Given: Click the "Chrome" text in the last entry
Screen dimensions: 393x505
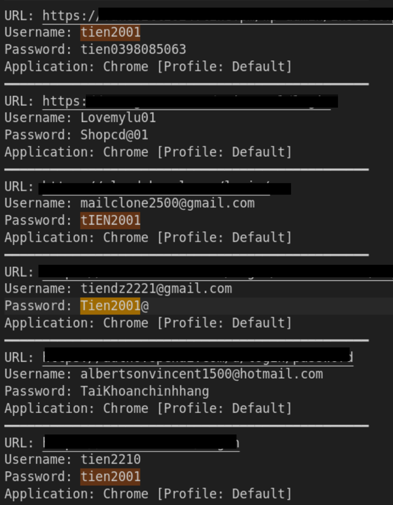Looking at the screenshot, I should 125,494.
